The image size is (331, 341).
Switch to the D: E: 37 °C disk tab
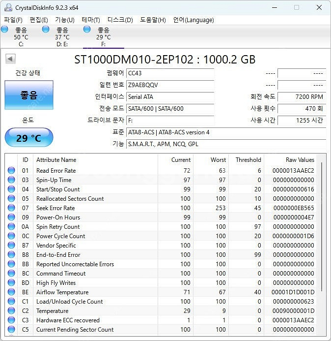coord(62,37)
